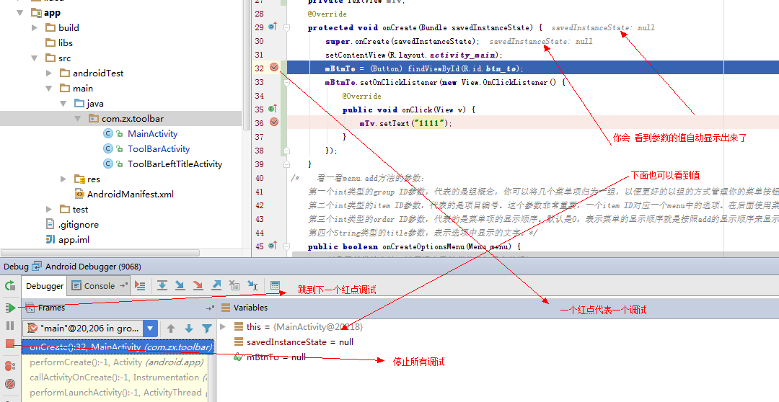
Task: Click the Variables panel icon
Action: [x=226, y=308]
